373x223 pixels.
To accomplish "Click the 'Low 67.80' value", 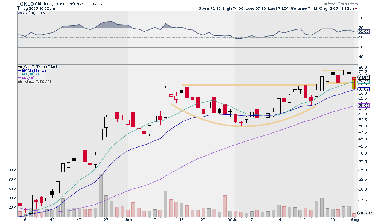I will (255, 8).
